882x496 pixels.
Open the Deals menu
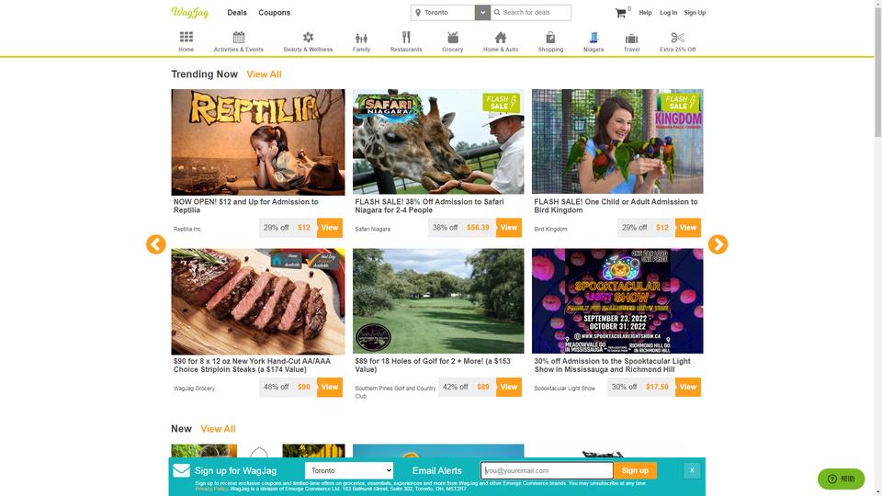237,12
